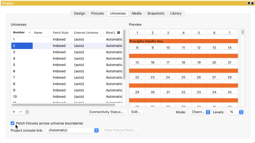Viewport: 255px width, 143px height.
Task: Toggle Patch fixtures across universe boundaries
Action: [x=13, y=123]
